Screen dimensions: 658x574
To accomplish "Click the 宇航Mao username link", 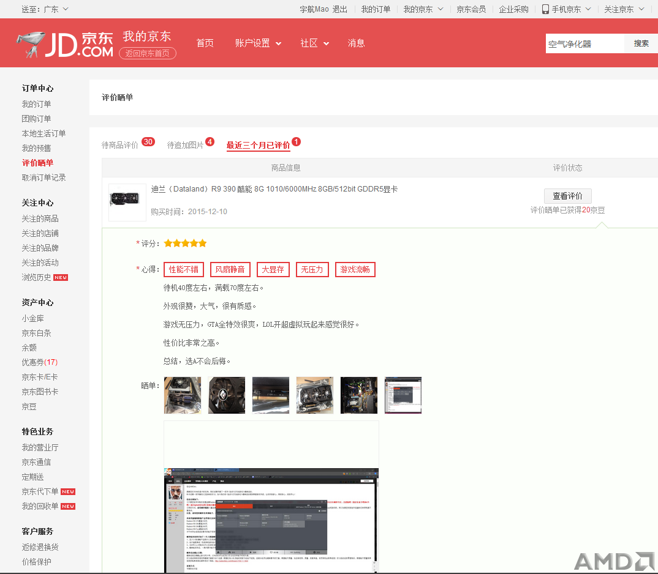I will [x=314, y=9].
